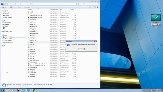163x92 pixels.
Task: Open the Organizar menu
Action: (5, 7)
